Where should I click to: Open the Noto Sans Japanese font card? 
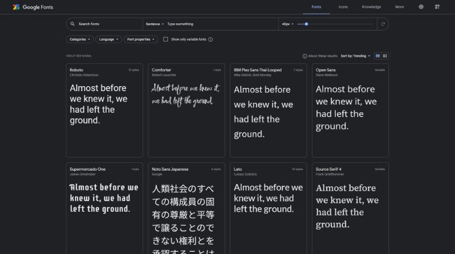click(186, 208)
